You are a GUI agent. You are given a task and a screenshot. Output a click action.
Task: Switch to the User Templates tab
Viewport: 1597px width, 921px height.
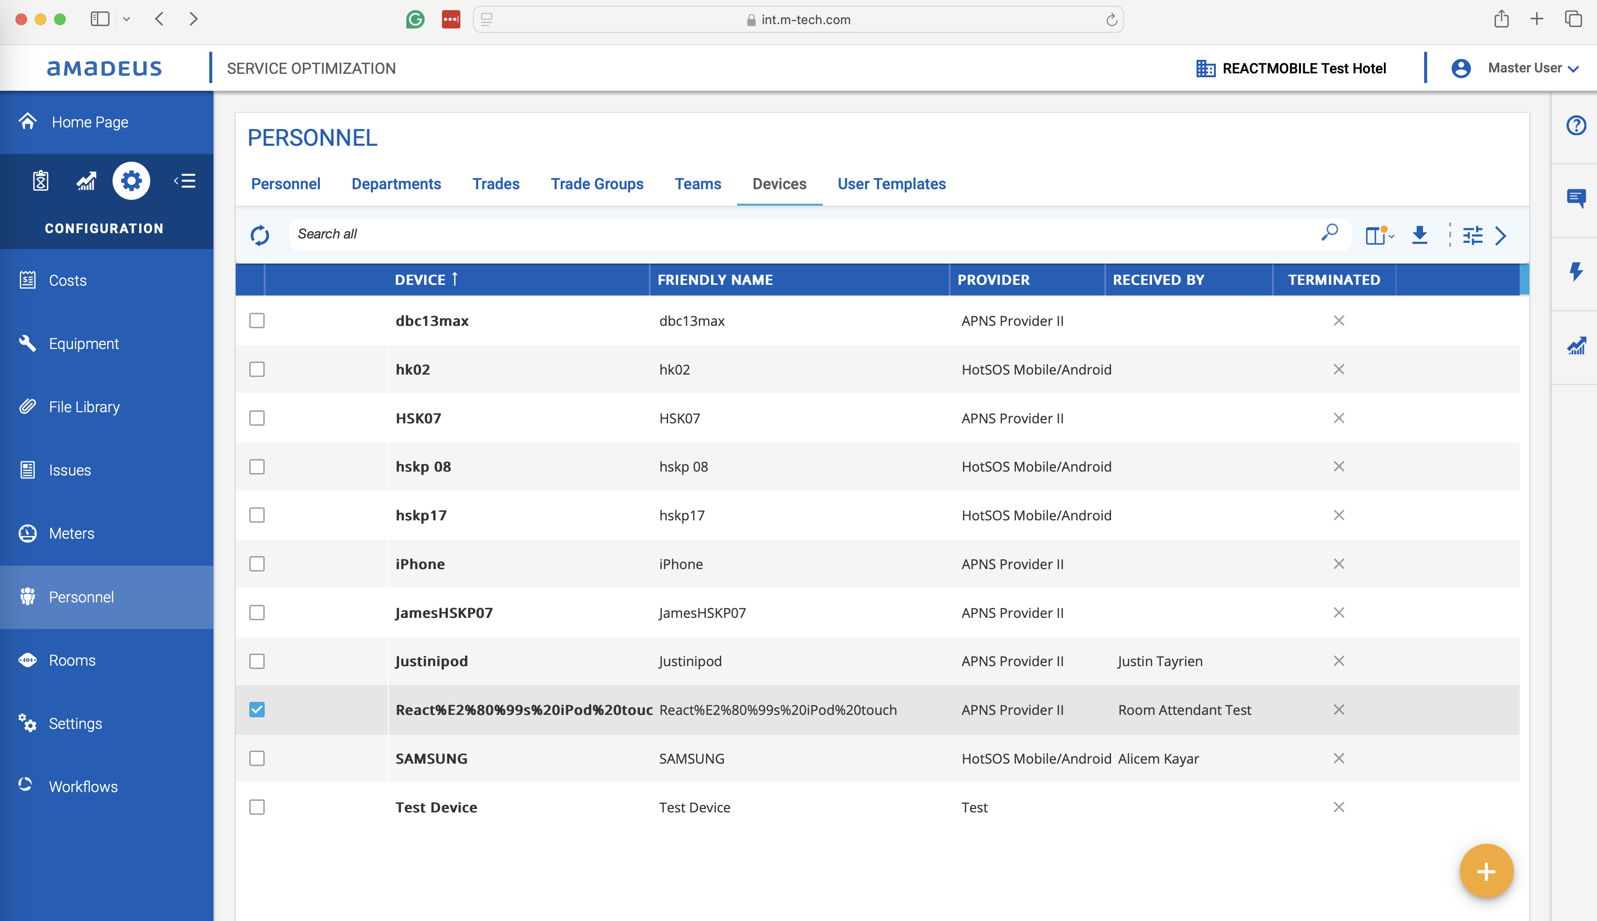(891, 184)
